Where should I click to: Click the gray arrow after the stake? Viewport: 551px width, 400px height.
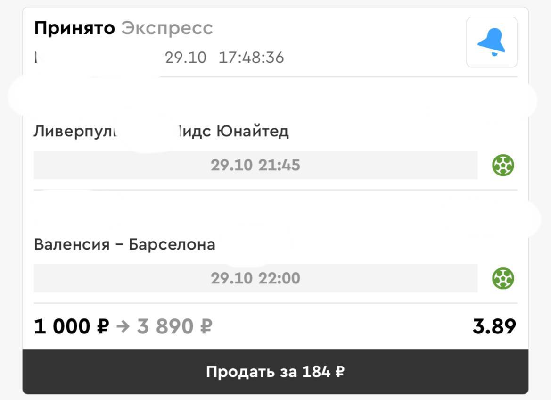(x=123, y=326)
